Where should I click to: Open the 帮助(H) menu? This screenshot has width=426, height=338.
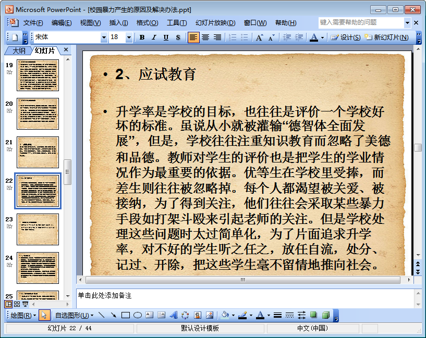[x=286, y=23]
